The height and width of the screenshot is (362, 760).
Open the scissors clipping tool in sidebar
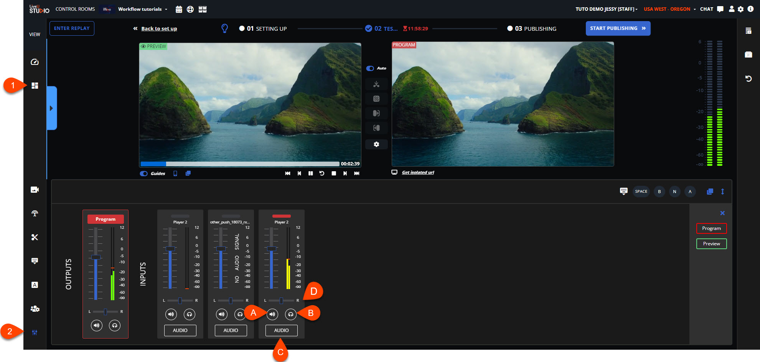(x=35, y=237)
